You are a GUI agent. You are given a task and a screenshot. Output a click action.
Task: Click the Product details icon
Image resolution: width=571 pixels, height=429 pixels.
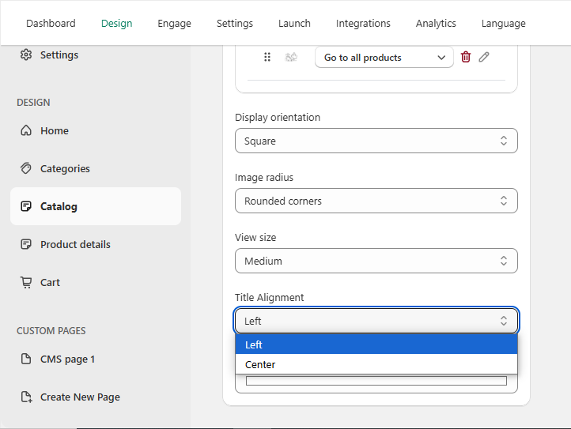(26, 244)
